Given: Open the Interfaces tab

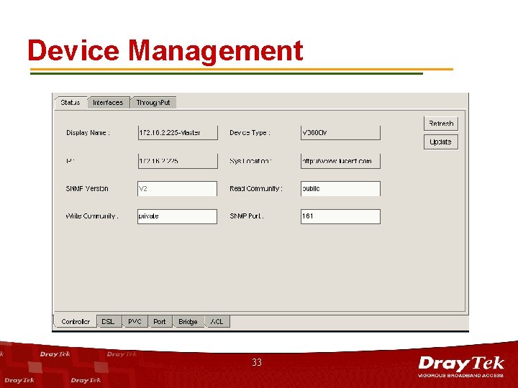Looking at the screenshot, I should tap(109, 103).
